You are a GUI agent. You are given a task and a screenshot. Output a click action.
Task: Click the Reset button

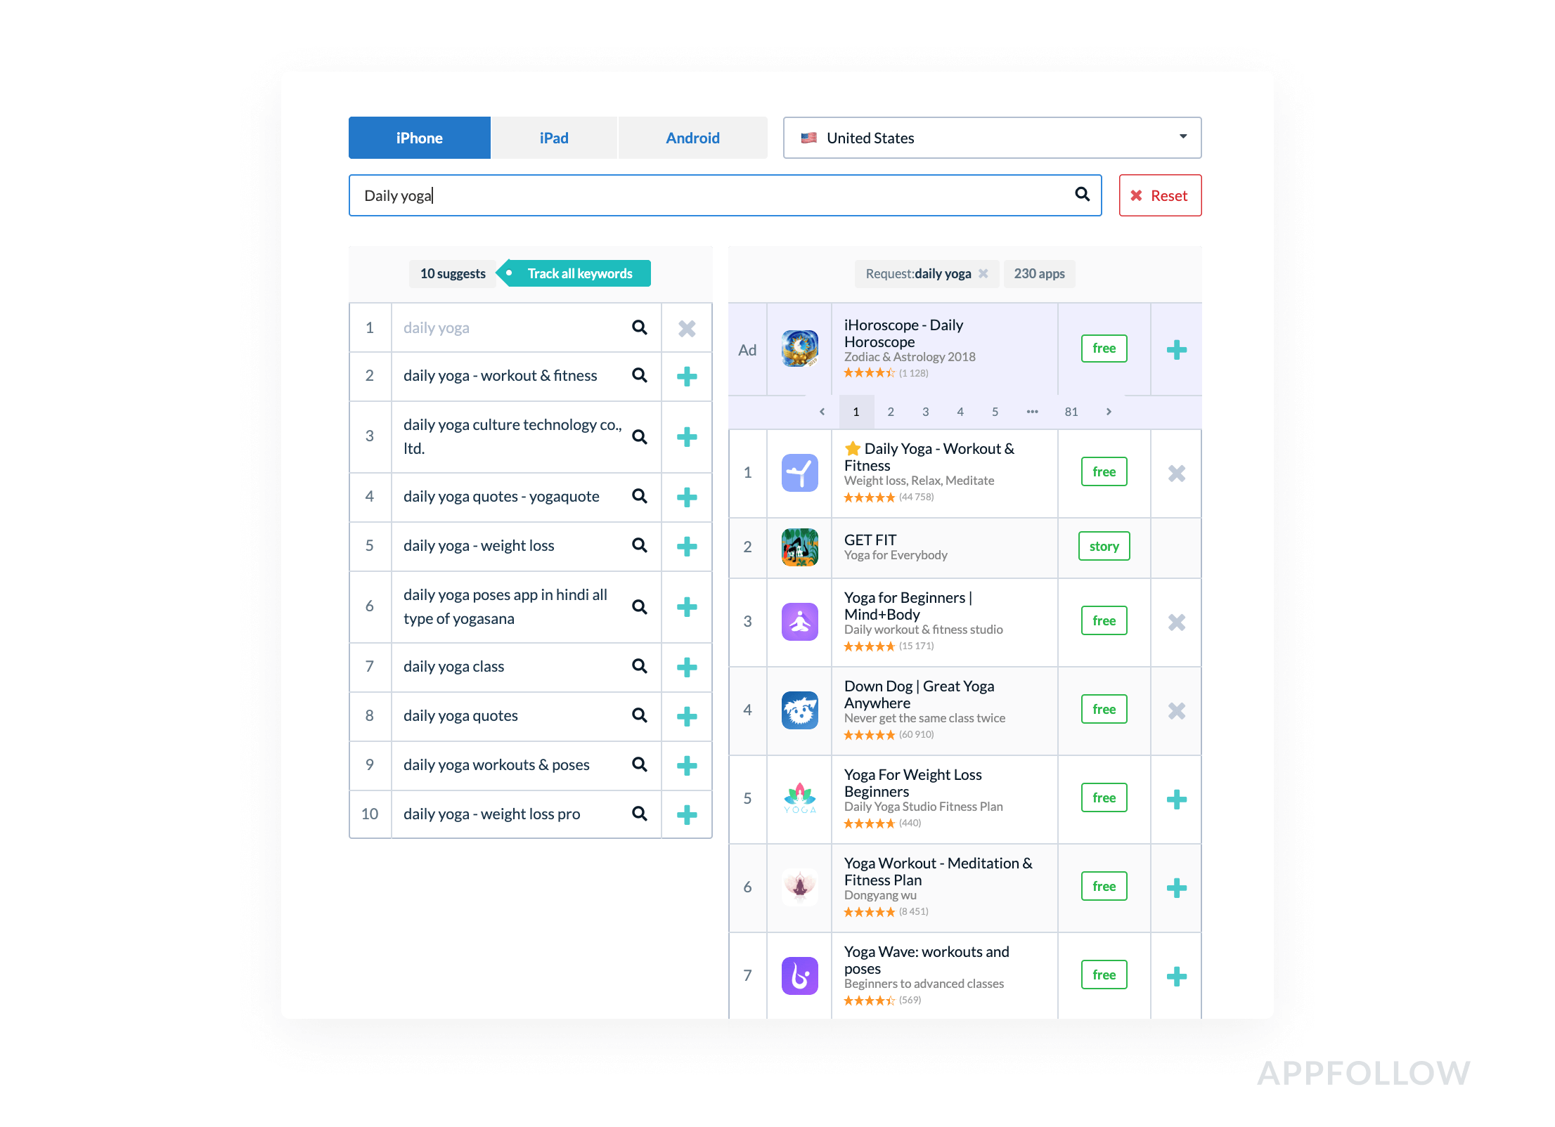tap(1160, 195)
